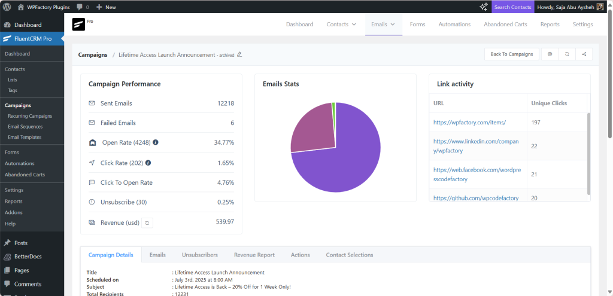Click the share campaign icon button

[x=584, y=54]
